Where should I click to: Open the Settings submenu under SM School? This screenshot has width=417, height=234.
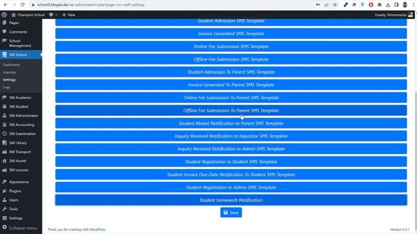9,79
